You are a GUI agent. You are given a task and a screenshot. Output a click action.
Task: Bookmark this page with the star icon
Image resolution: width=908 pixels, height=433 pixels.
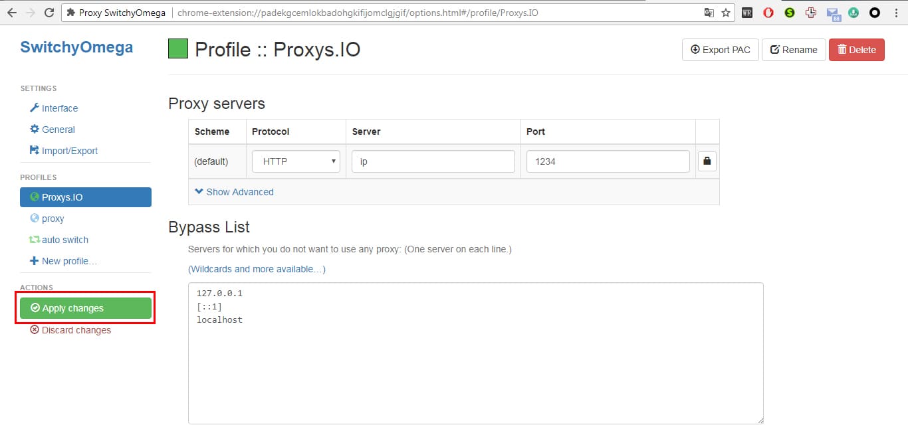726,13
